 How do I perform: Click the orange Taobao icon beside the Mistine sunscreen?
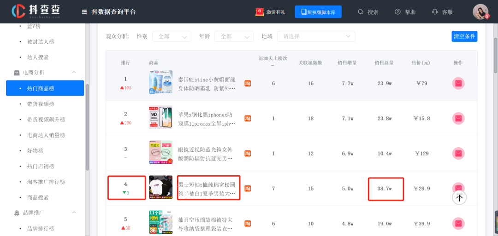point(248,83)
